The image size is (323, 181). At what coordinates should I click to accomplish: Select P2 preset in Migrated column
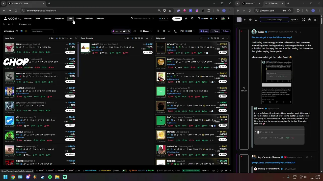[214, 38]
